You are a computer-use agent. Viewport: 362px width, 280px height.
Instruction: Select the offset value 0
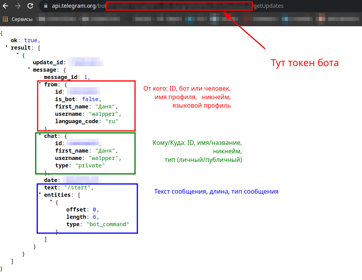(x=94, y=210)
